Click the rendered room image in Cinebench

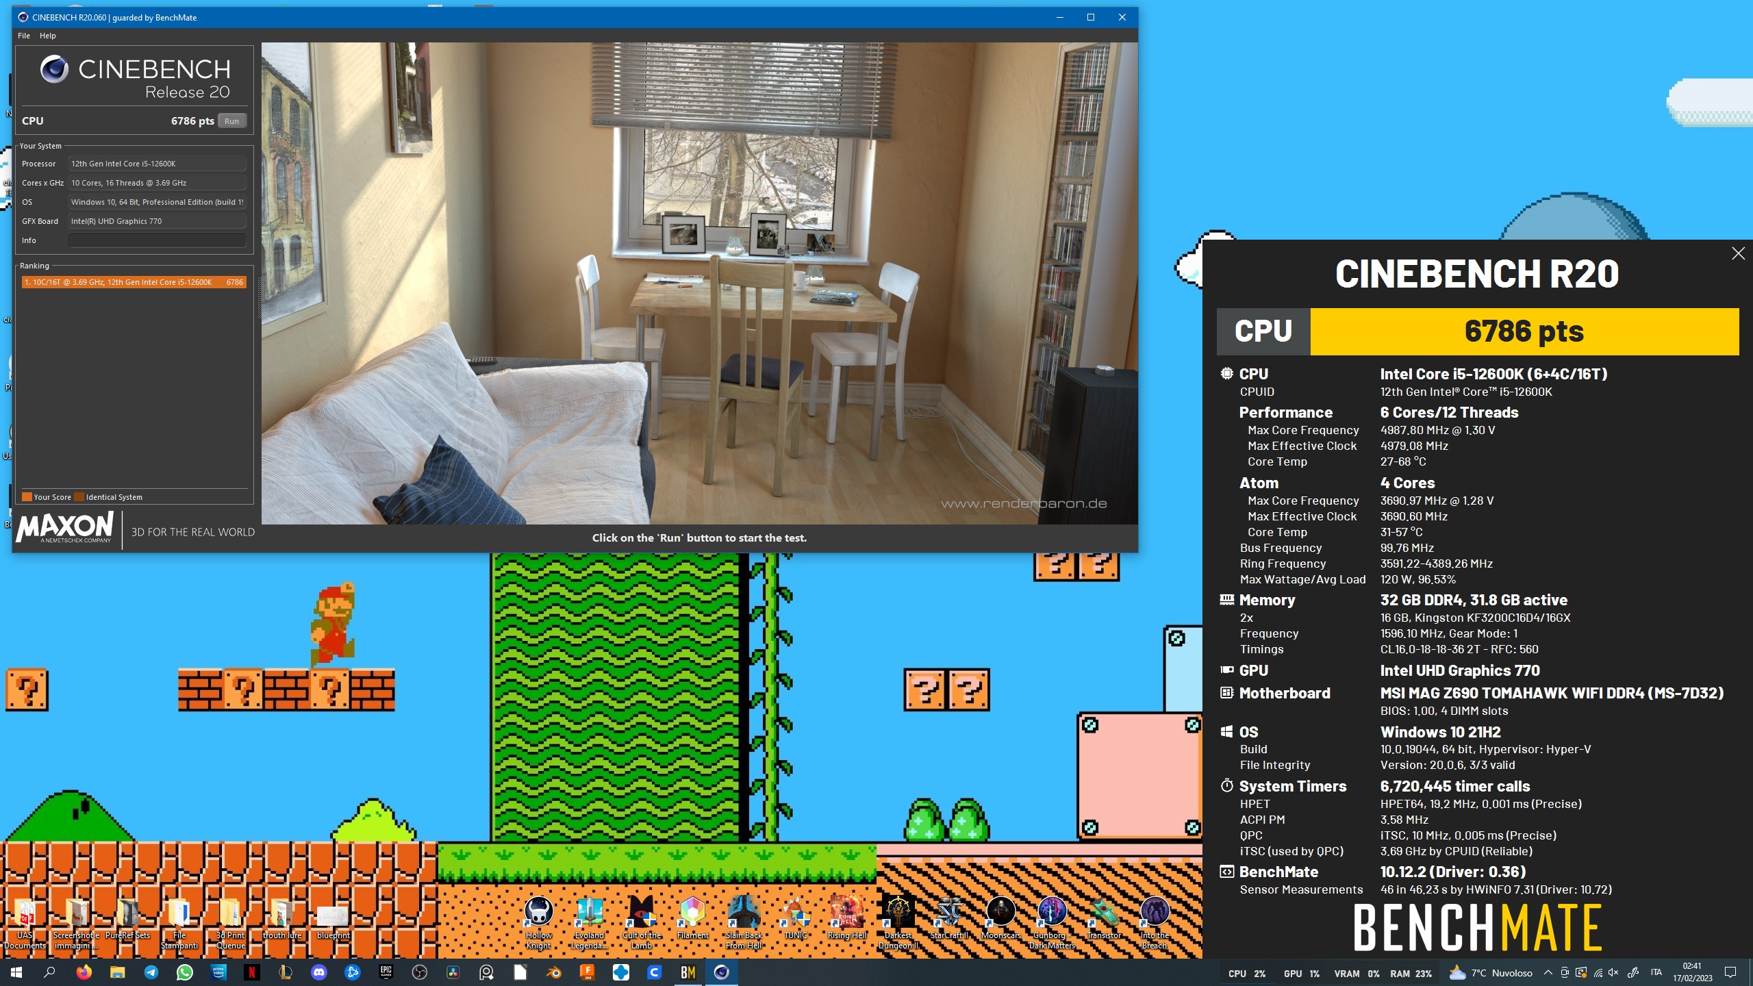coord(699,283)
